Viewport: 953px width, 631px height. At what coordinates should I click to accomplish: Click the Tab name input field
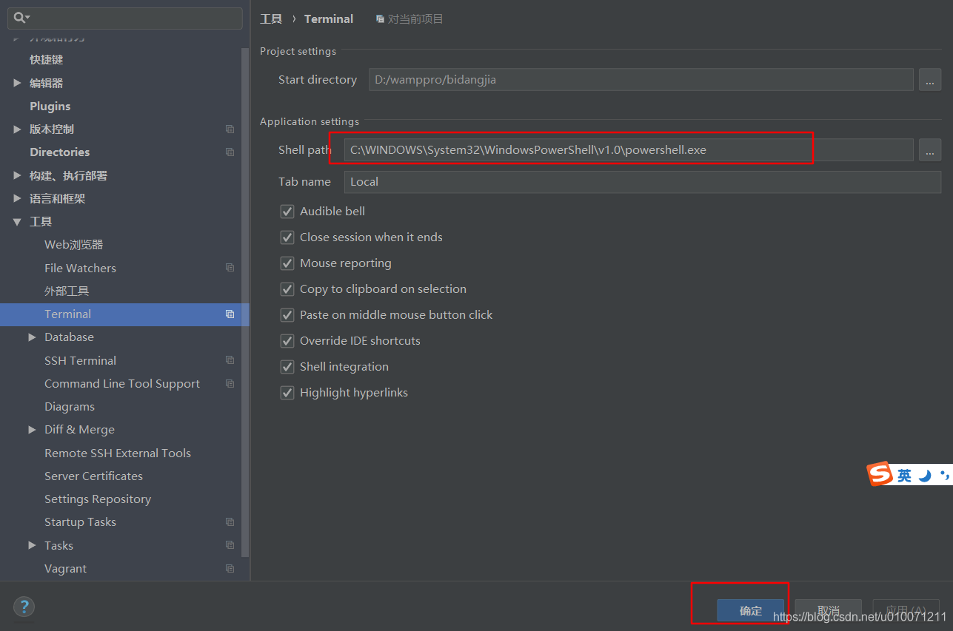coord(643,181)
